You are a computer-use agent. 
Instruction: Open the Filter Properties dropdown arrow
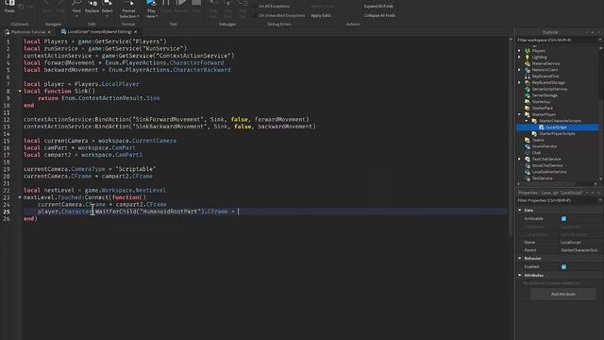pos(600,200)
